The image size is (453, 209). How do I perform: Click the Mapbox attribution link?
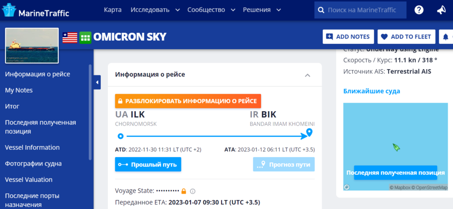click(x=400, y=188)
